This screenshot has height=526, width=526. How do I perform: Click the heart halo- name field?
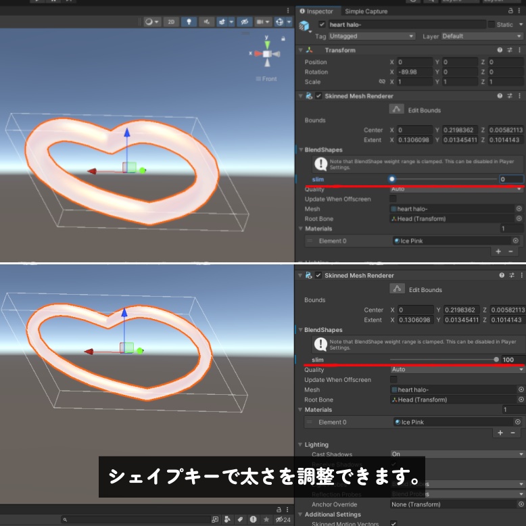point(406,24)
